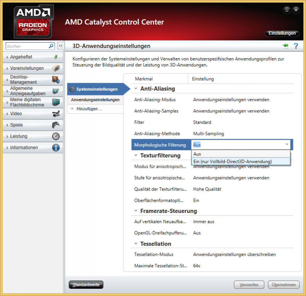Click the Video camera icon

[56, 114]
